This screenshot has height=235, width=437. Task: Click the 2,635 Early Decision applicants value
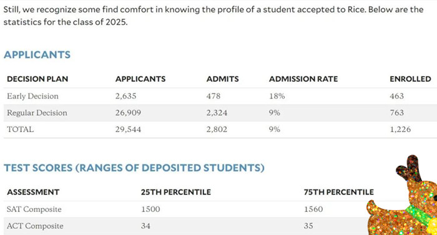click(126, 96)
